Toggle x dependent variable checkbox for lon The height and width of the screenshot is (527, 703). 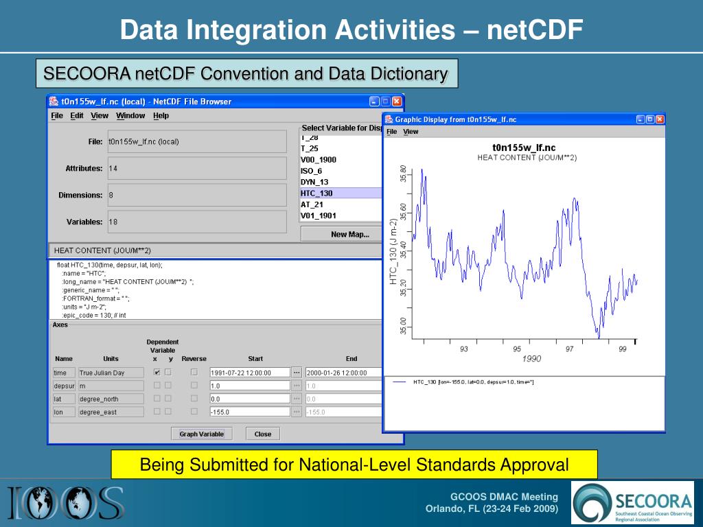coord(157,411)
